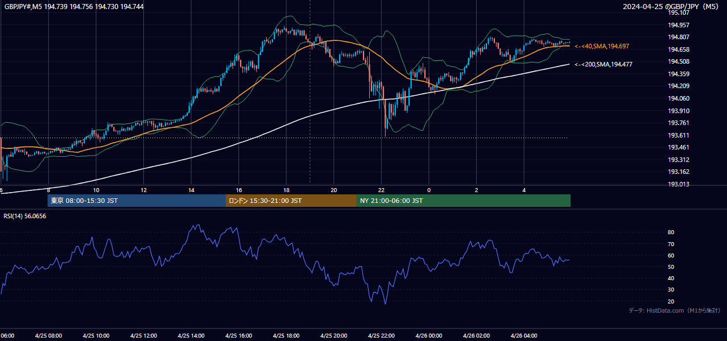
Task: Click hour label 12 below price chart
Action: pos(144,190)
